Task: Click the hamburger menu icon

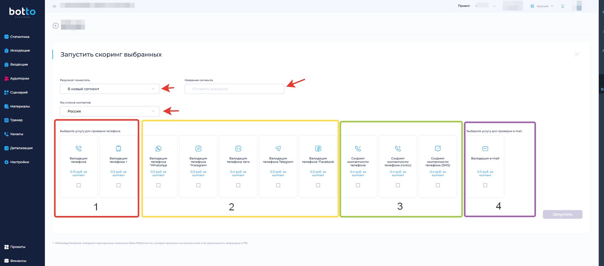Action: tap(54, 6)
